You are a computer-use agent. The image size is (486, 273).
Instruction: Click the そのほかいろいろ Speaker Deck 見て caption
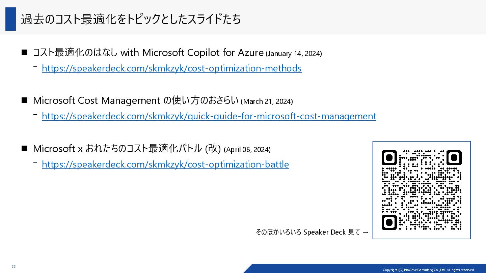tap(308, 232)
